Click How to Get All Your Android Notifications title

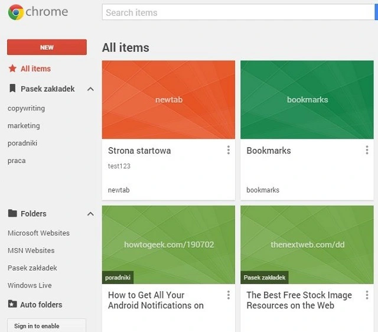click(x=156, y=300)
